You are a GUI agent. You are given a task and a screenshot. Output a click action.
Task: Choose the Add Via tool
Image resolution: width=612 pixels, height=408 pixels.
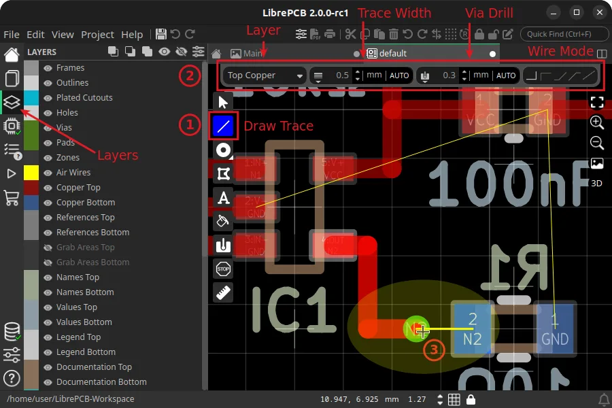(x=223, y=150)
